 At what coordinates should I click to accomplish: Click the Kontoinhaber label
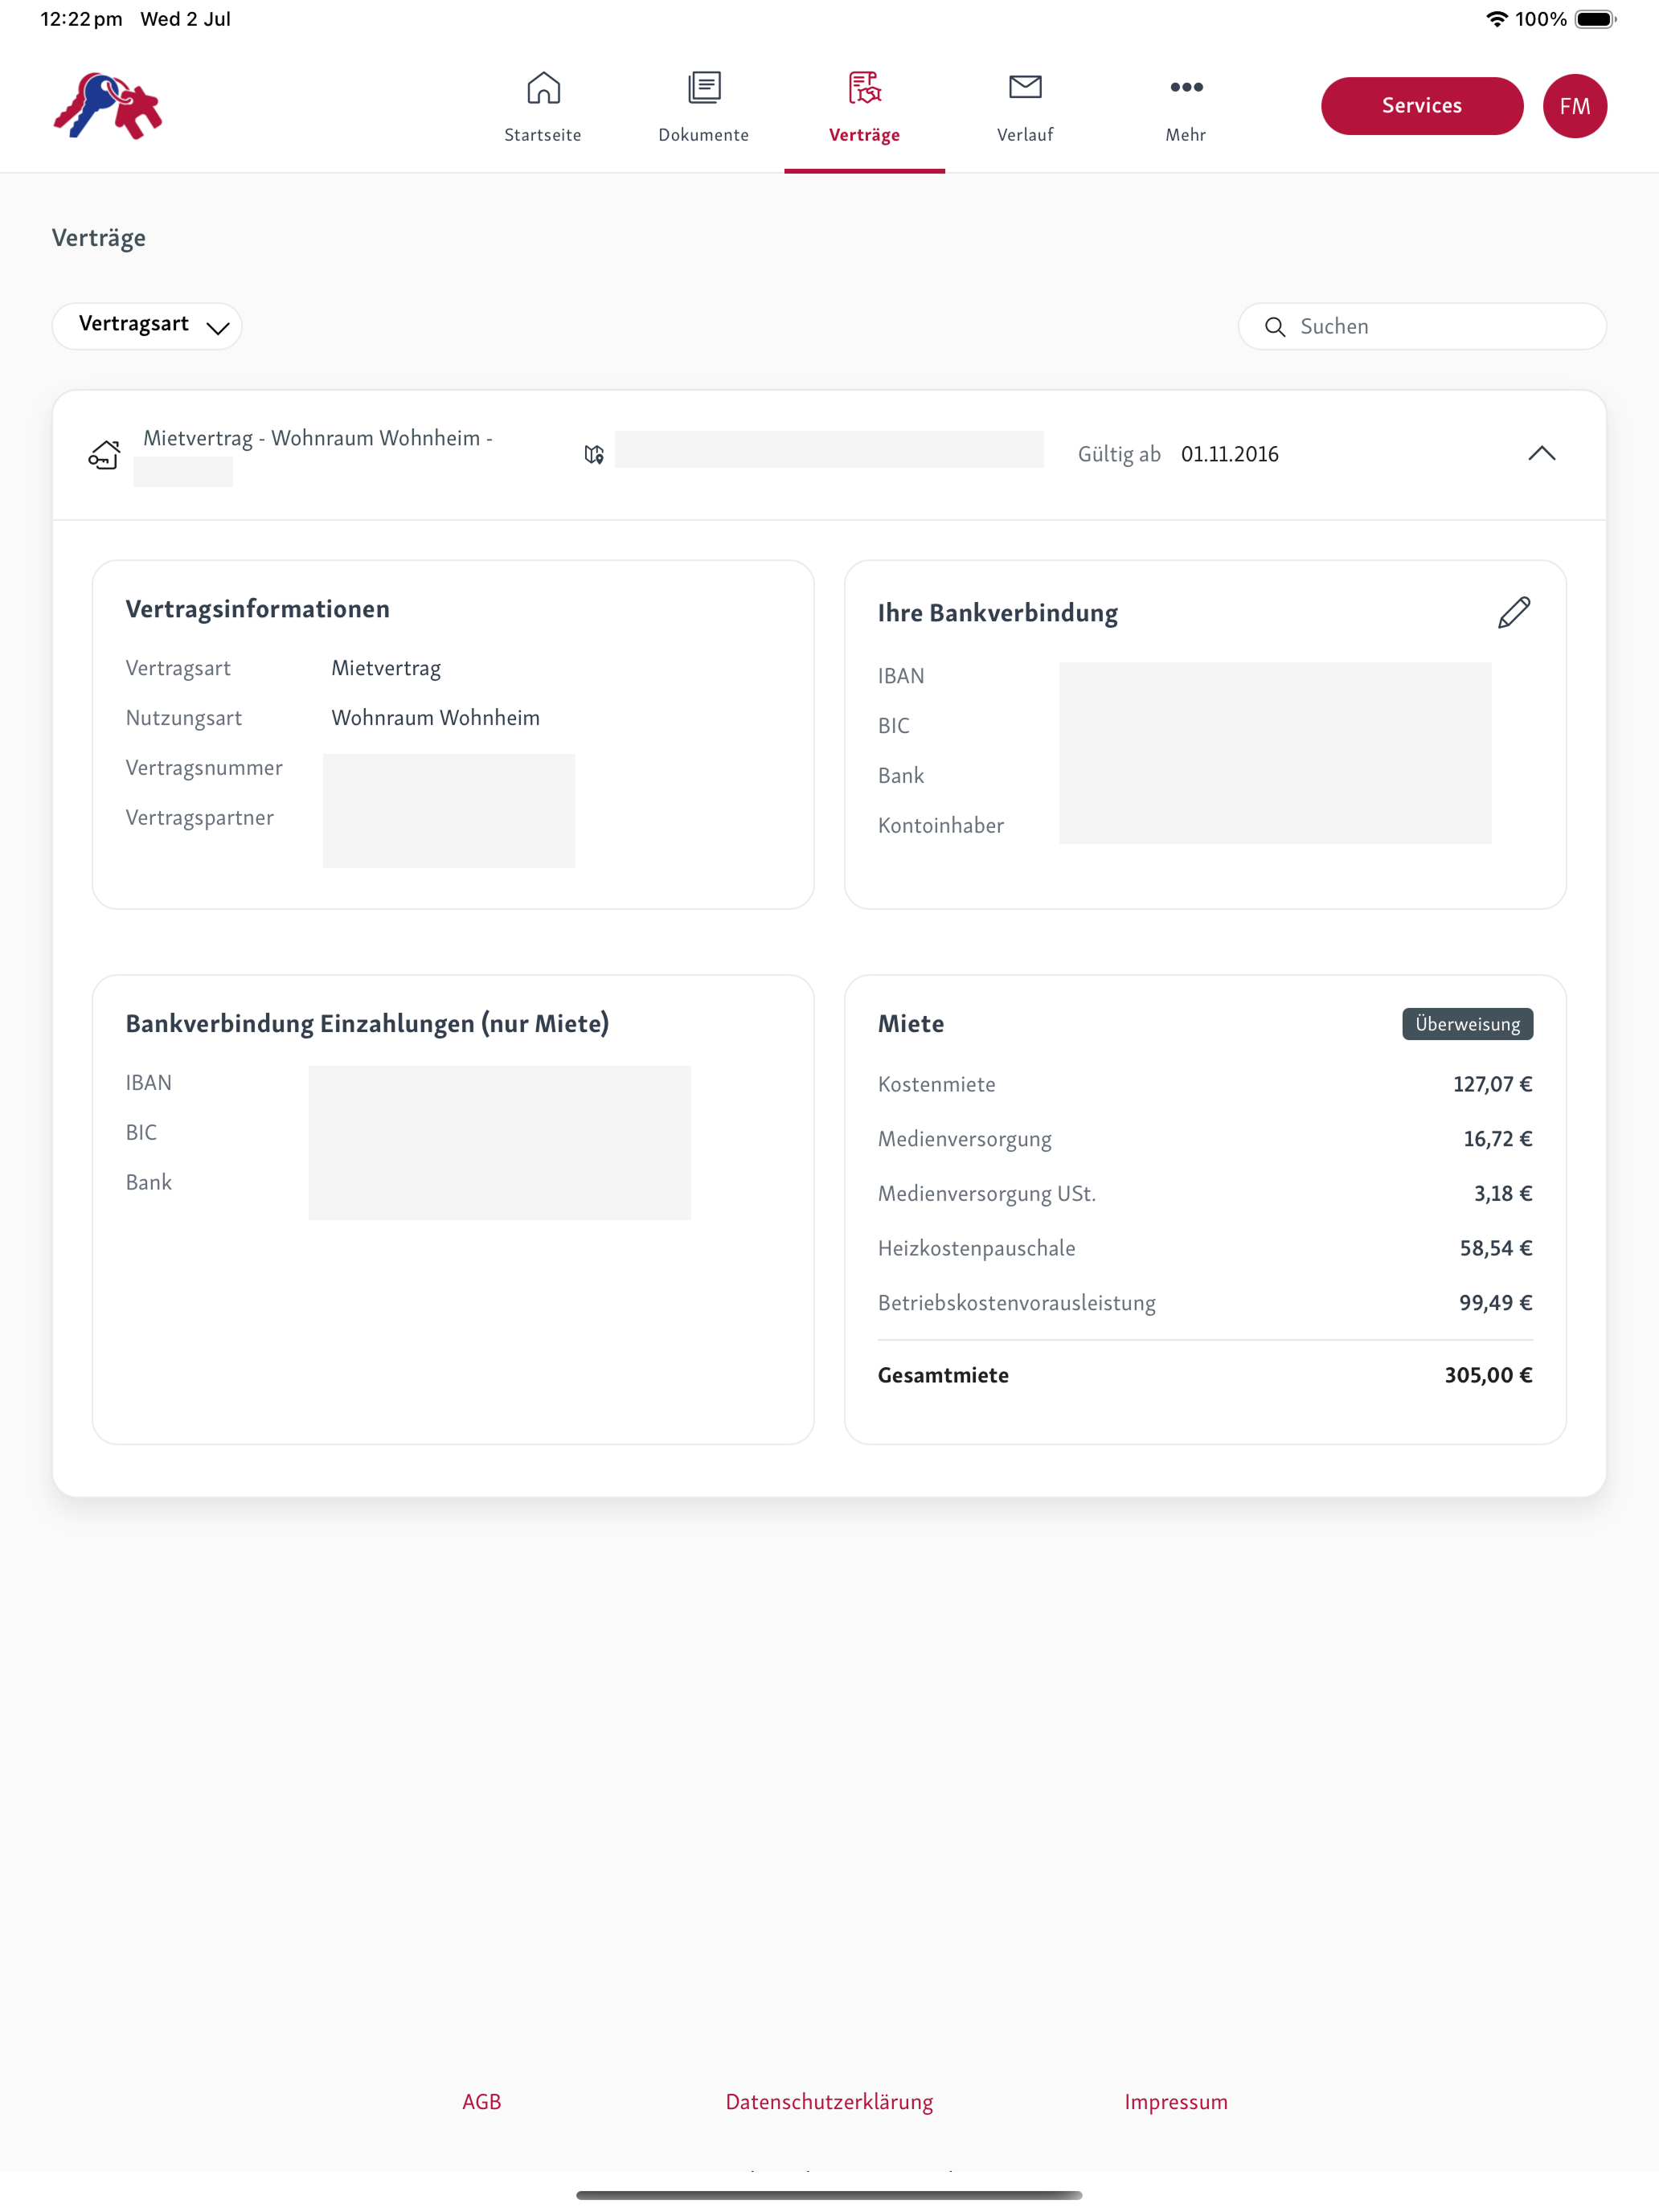click(x=940, y=825)
